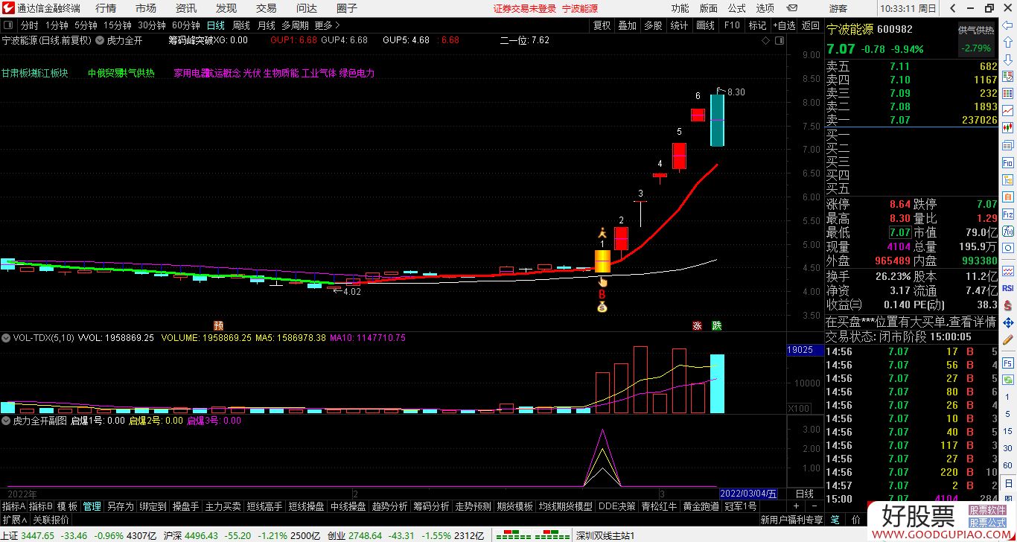Open the red trend line chart icon

pyautogui.click(x=1008, y=109)
